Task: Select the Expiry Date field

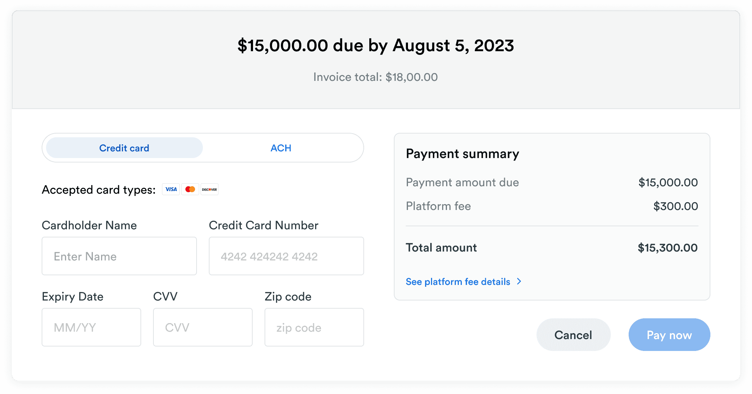Action: point(91,327)
